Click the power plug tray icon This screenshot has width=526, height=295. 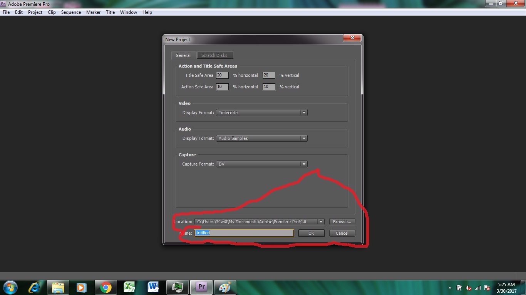[459, 288]
